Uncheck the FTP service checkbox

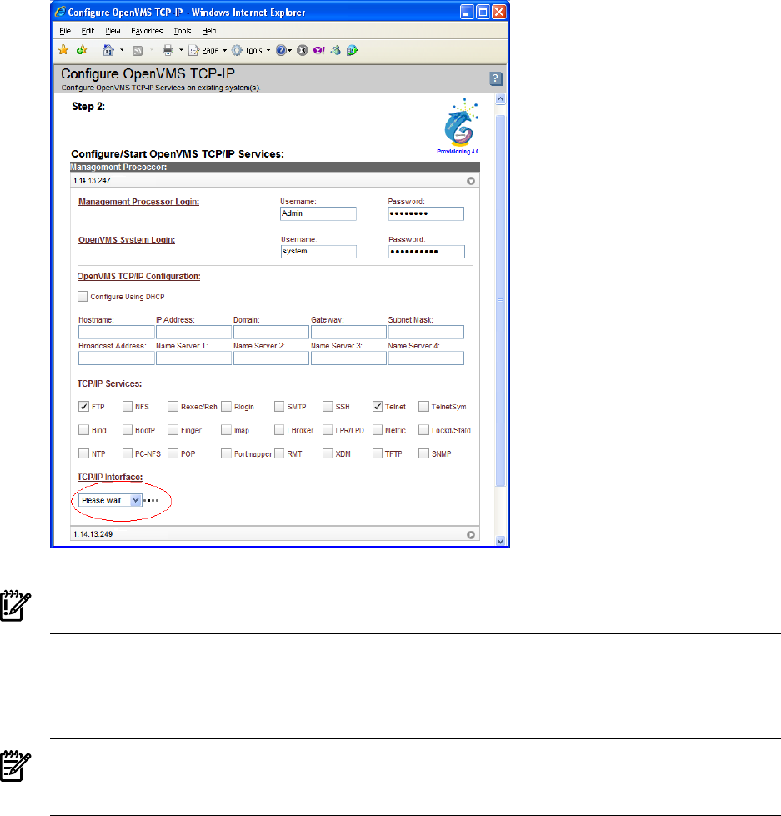pyautogui.click(x=83, y=407)
